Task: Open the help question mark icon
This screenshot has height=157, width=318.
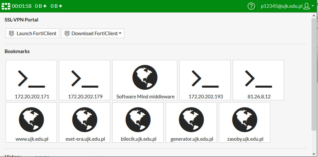Action: pyautogui.click(x=251, y=6)
